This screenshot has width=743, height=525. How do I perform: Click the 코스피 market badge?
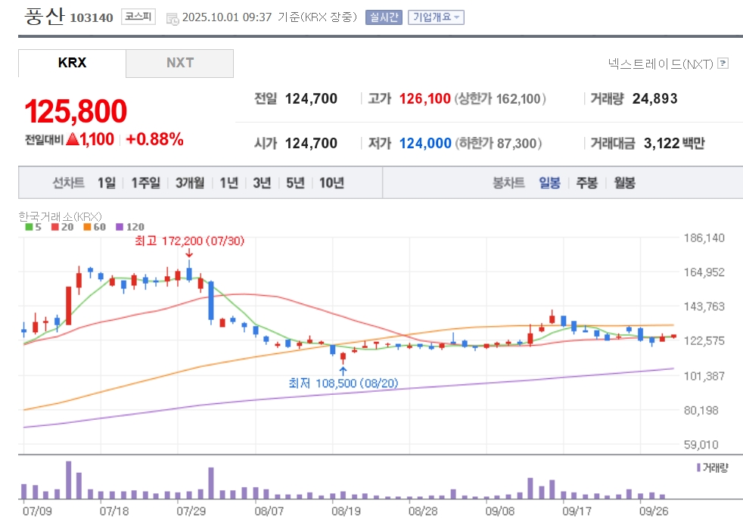138,17
